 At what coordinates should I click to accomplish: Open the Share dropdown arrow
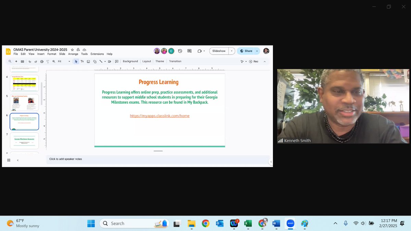tap(257, 51)
